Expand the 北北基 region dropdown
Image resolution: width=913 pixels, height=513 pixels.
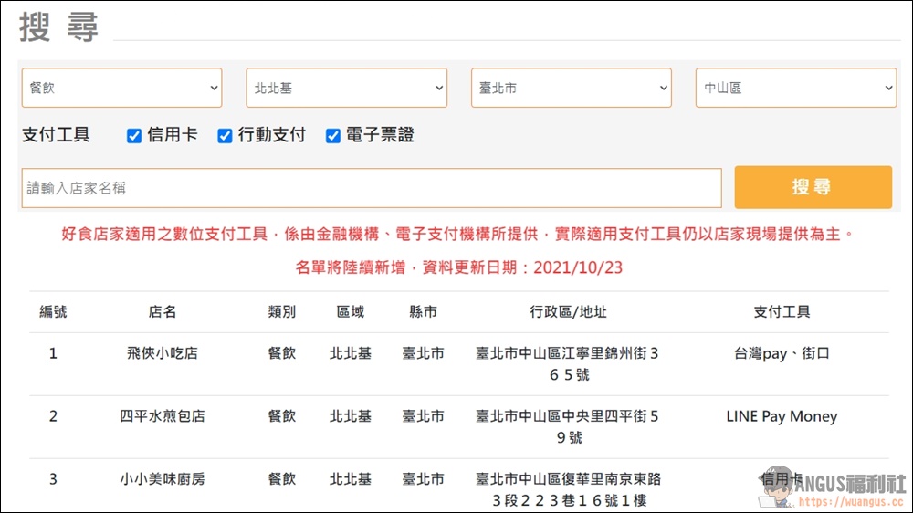pyautogui.click(x=347, y=88)
